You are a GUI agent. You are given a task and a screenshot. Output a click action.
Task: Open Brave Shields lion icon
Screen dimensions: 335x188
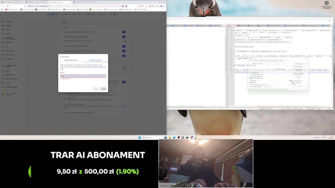pos(123,6)
